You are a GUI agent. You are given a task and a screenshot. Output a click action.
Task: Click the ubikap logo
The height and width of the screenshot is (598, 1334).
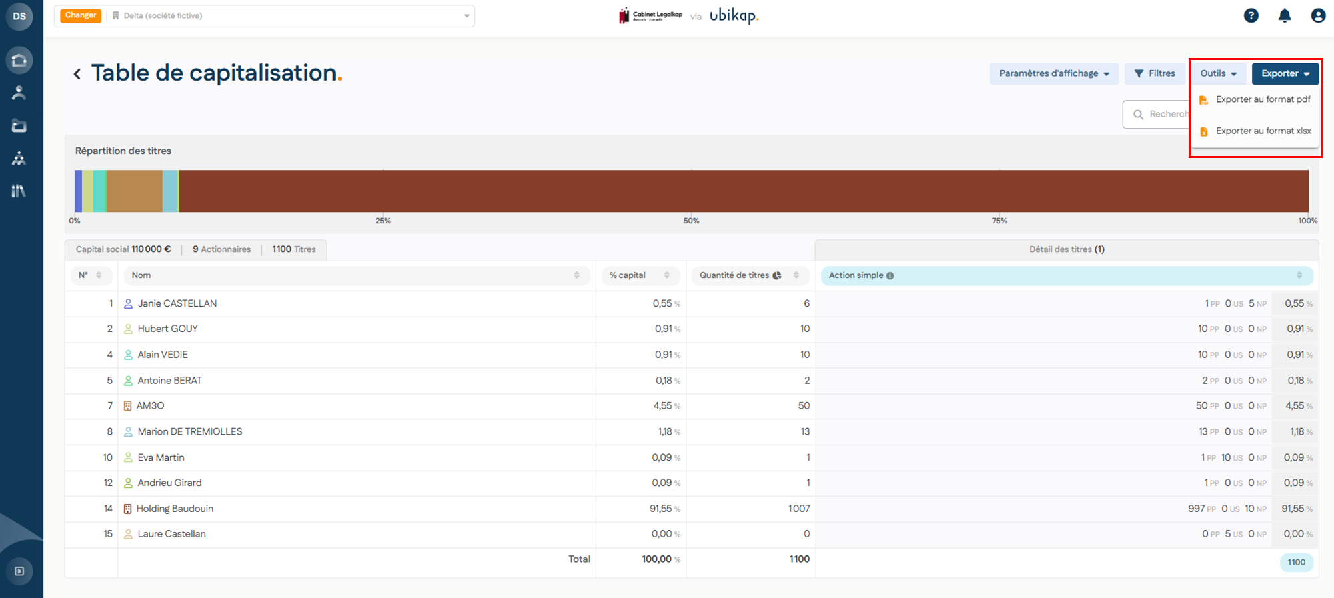tap(734, 15)
